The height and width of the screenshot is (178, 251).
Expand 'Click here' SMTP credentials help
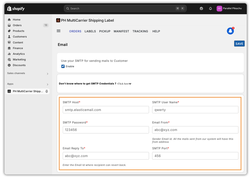point(124,84)
